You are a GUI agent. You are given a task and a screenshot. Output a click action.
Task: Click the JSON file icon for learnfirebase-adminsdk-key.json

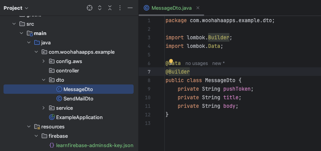coord(52,145)
